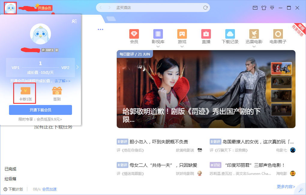Image resolution: width=306 pixels, height=195 pixels.
Task: Open the 去了解>> link
Action: [62, 81]
